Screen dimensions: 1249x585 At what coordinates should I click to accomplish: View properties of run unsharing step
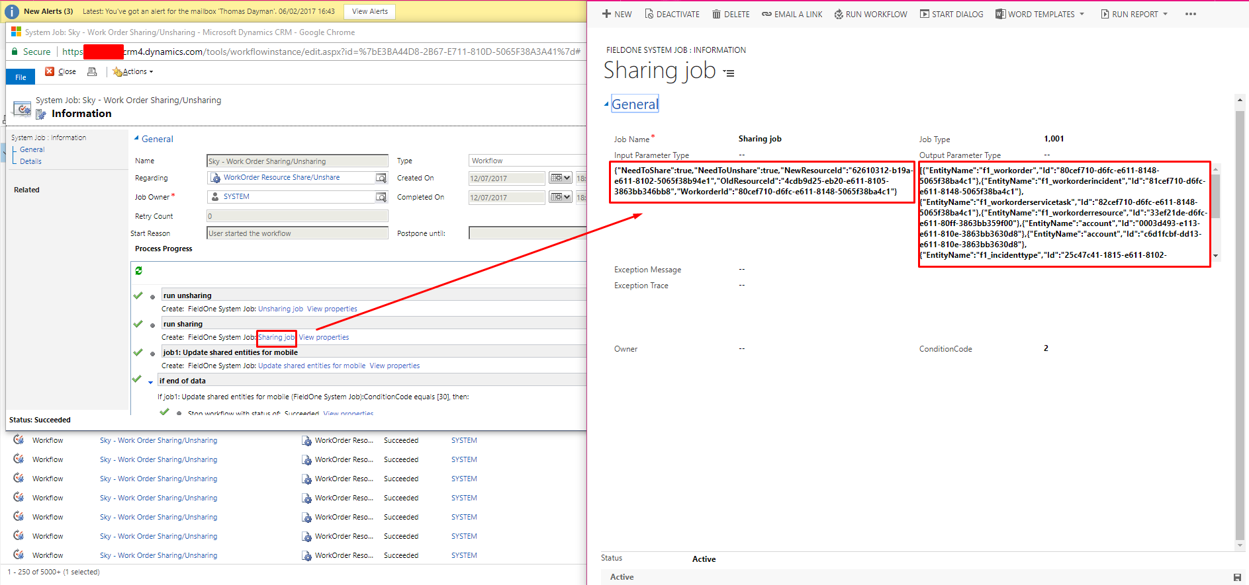pyautogui.click(x=332, y=309)
